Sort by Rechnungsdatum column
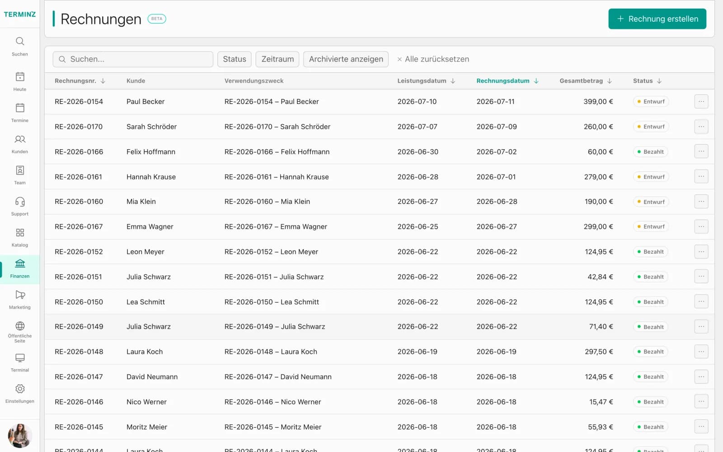This screenshot has height=452, width=723. pos(507,81)
